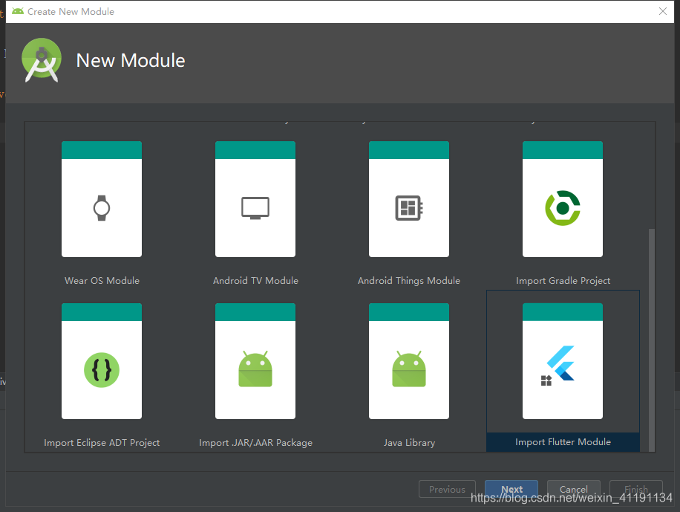Screen dimensions: 680x512
Task: Click the Android Studio logo in header
Action: pos(42,60)
